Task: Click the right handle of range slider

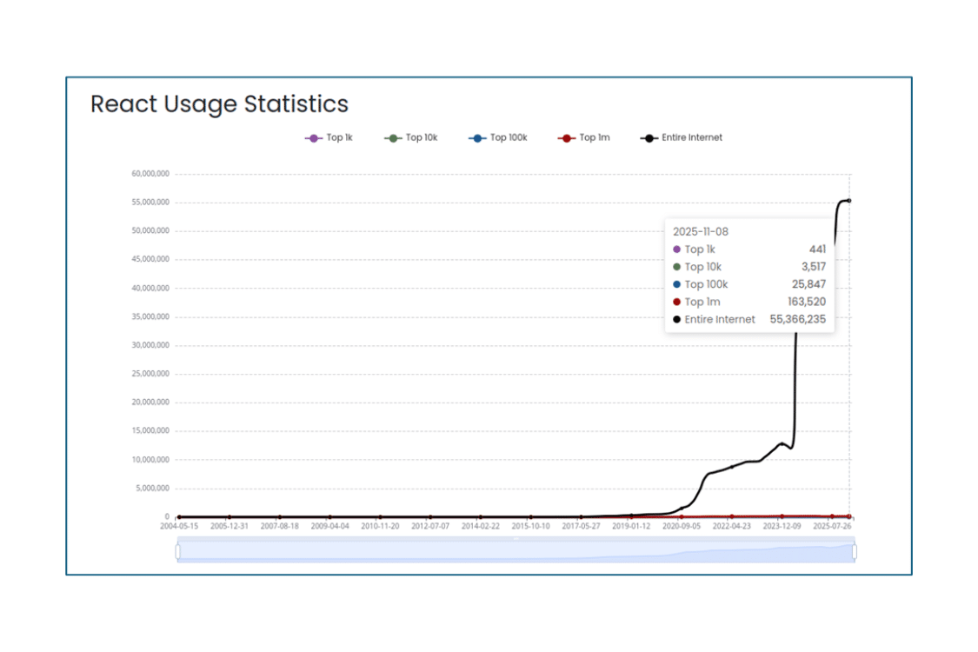Action: coord(854,551)
